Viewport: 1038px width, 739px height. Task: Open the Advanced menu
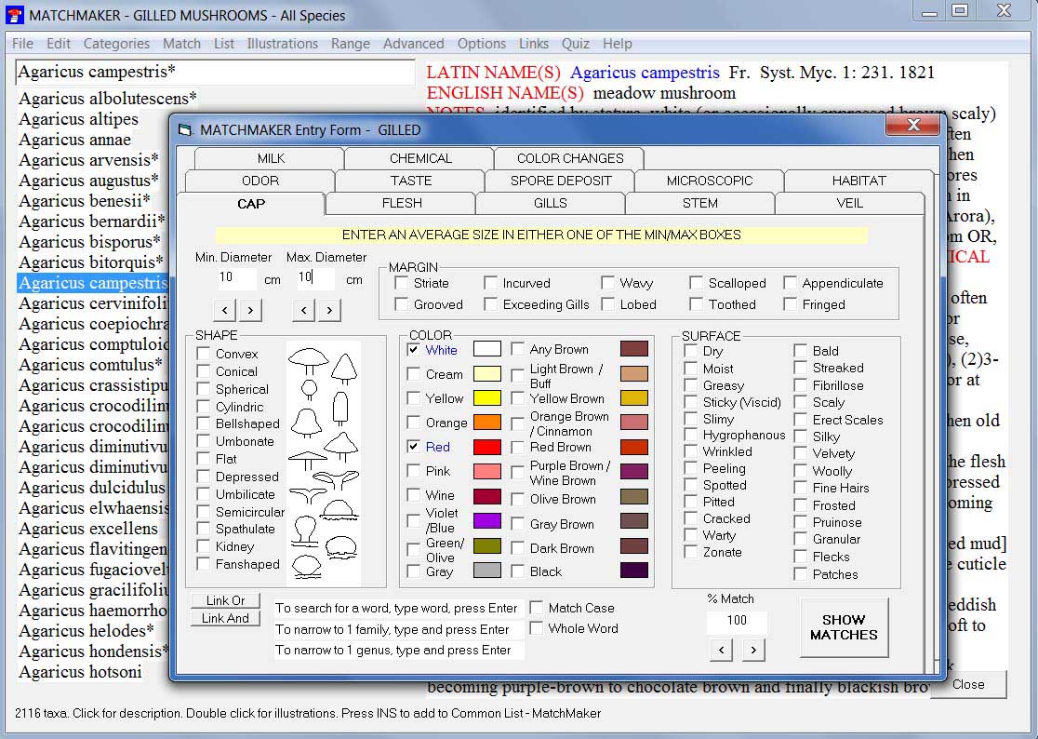tap(414, 44)
